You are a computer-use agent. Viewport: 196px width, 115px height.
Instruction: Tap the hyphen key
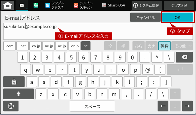pyautogui.click(x=145, y=57)
